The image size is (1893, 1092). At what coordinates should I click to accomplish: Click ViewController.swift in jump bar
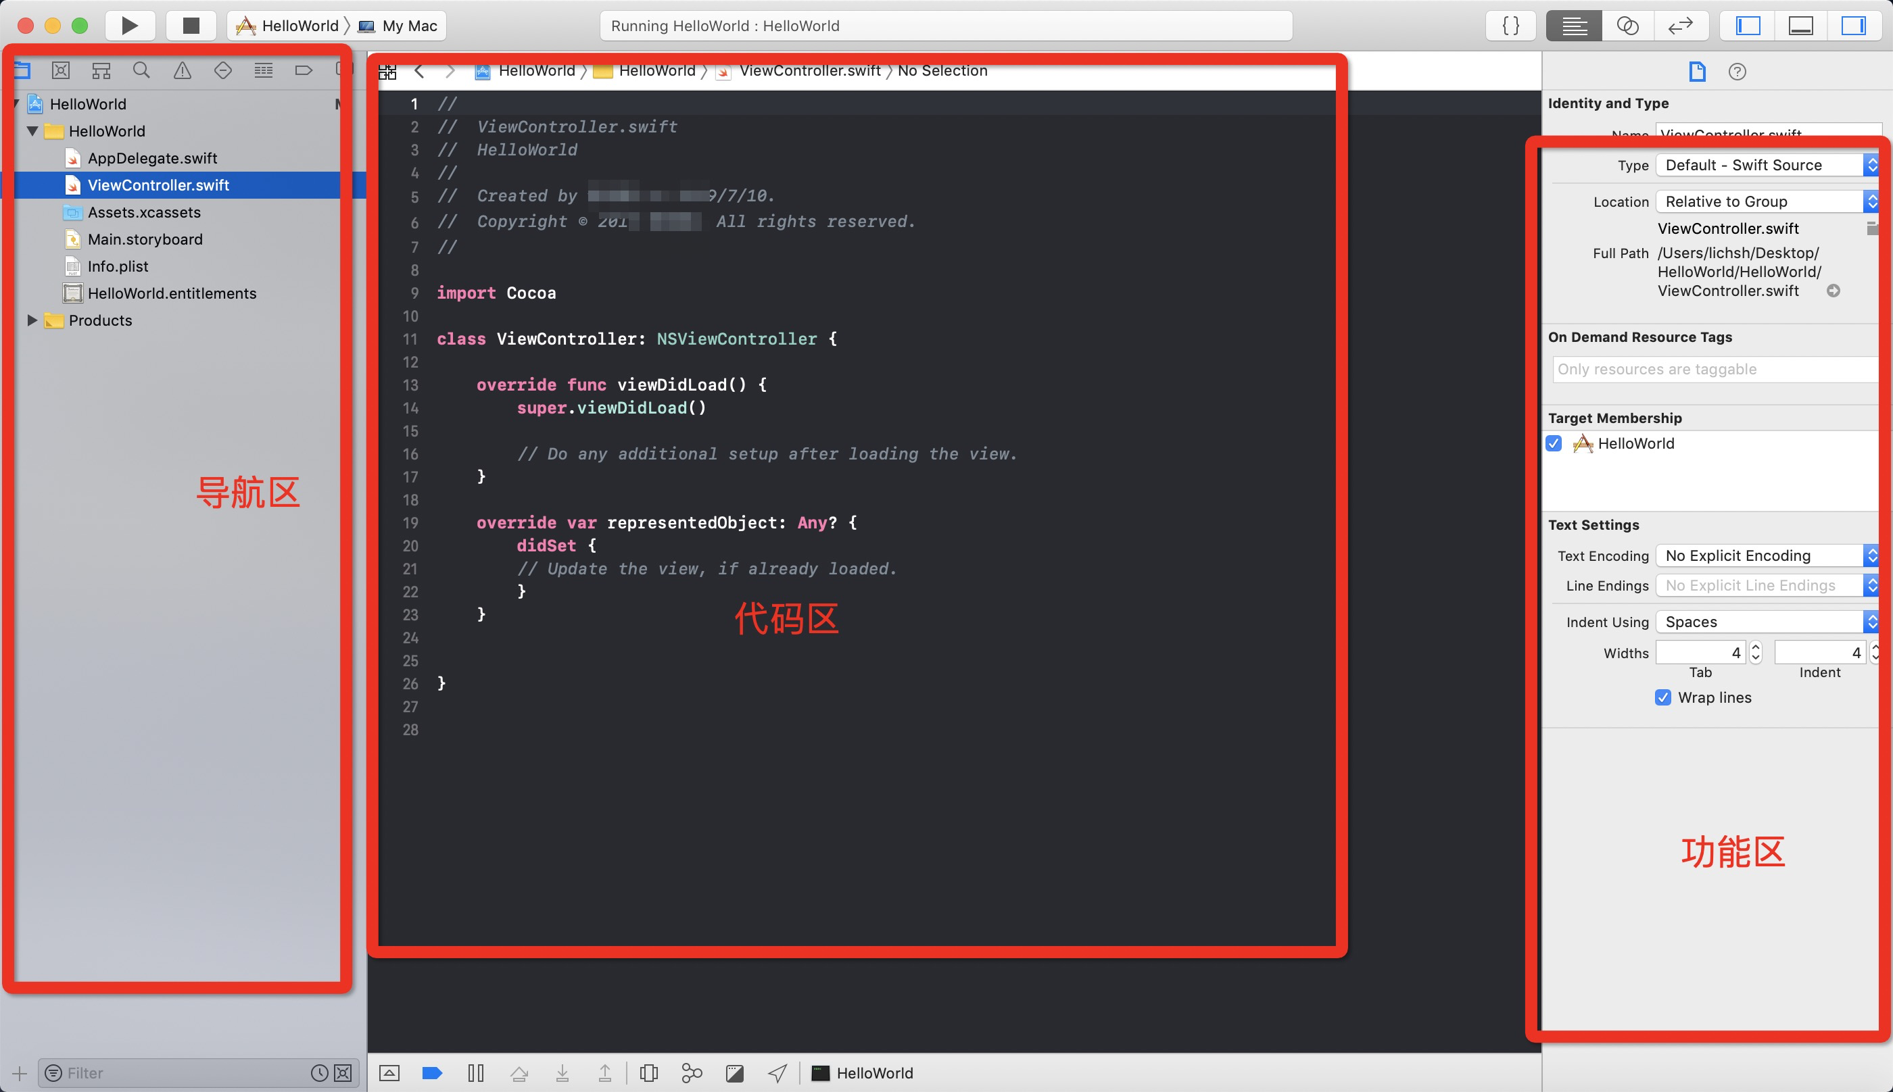[799, 70]
